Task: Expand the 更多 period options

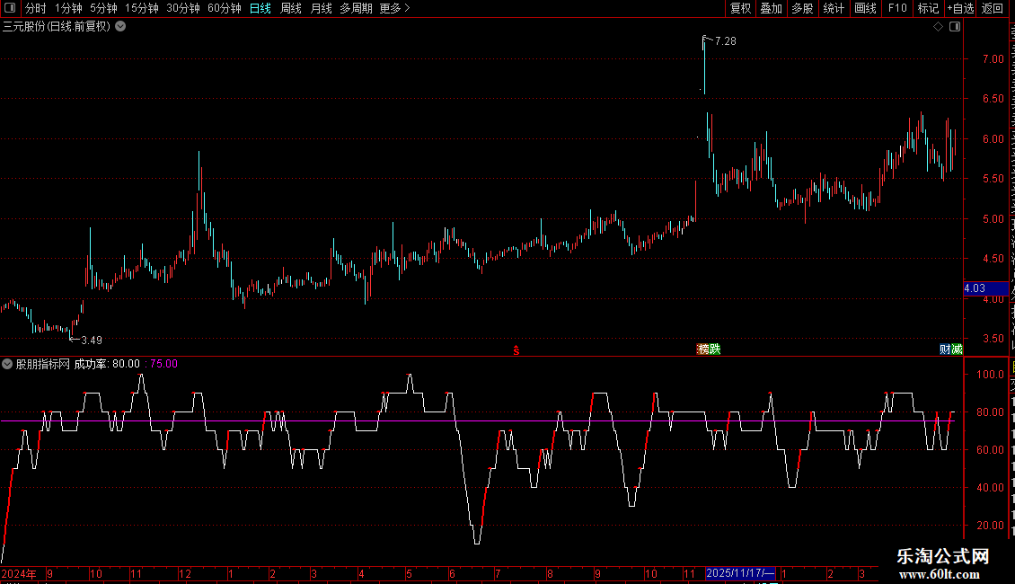Action: (x=394, y=8)
